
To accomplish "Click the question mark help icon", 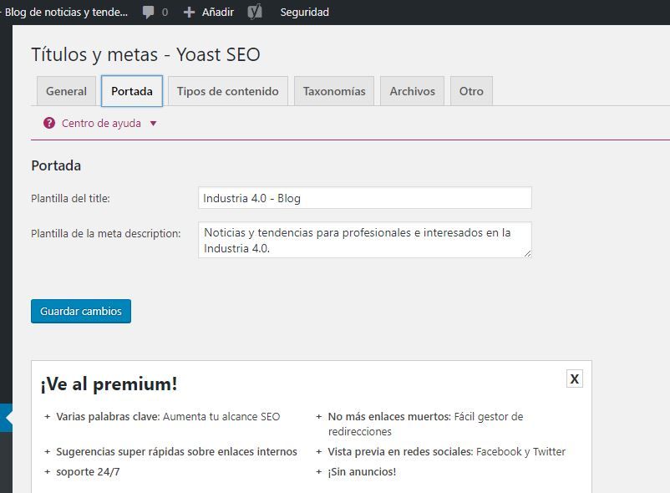I will pos(49,123).
